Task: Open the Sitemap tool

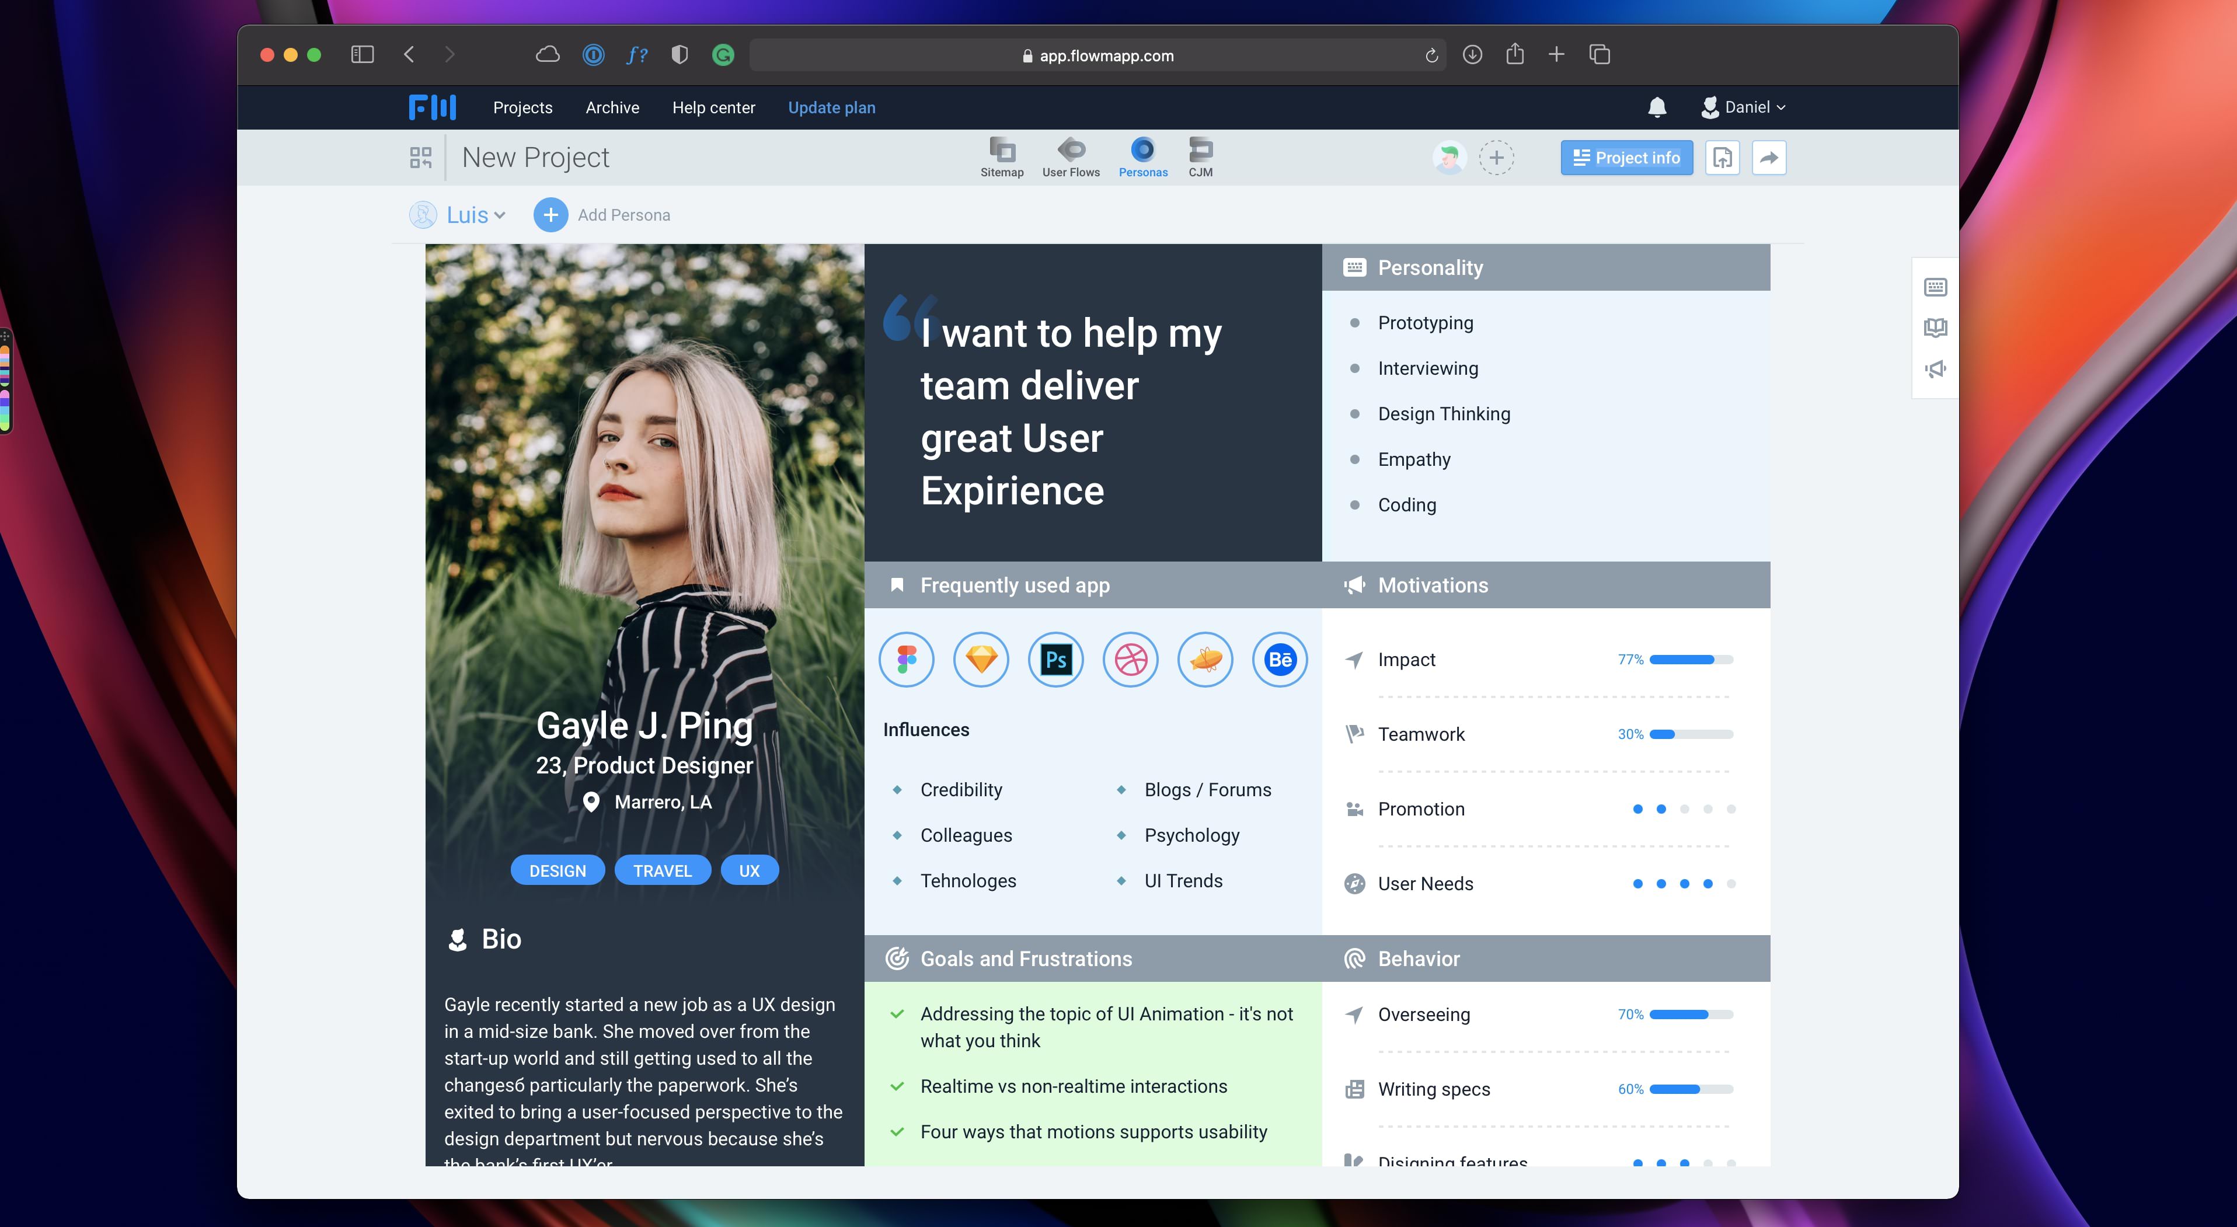Action: (x=1001, y=156)
